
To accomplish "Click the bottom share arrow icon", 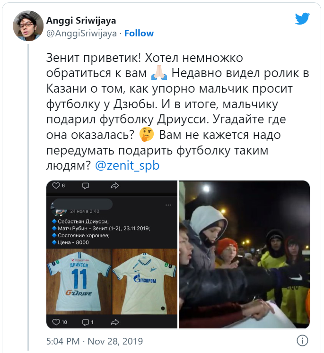I will coord(114,322).
